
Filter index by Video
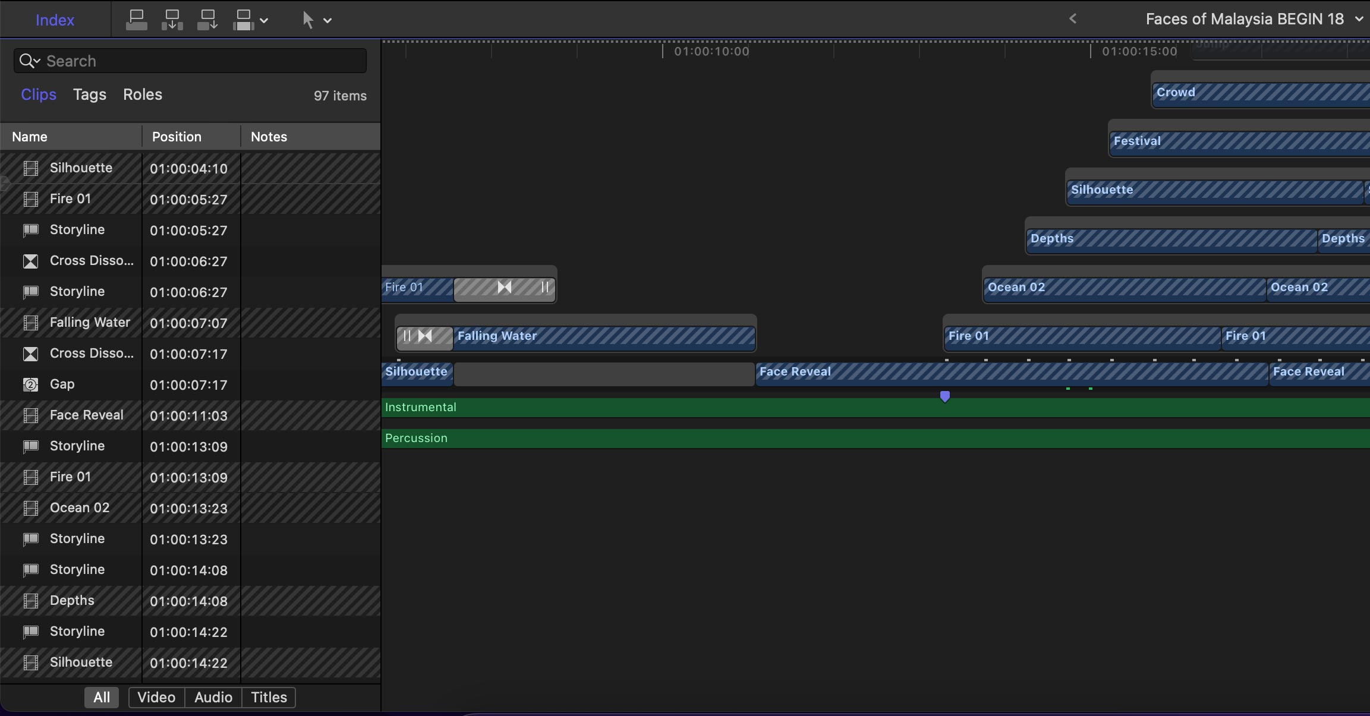point(156,697)
